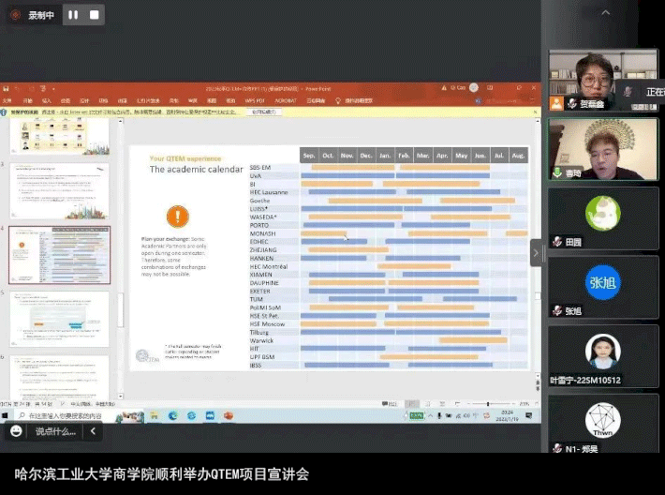Switch to the ACROBAT ribbon tab
The image size is (665, 495).
coord(286,101)
